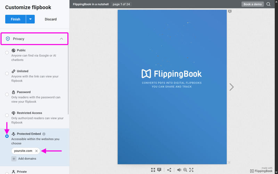The height and width of the screenshot is (174, 278).
Task: Click the Book a demo button
Action: tap(253, 4)
